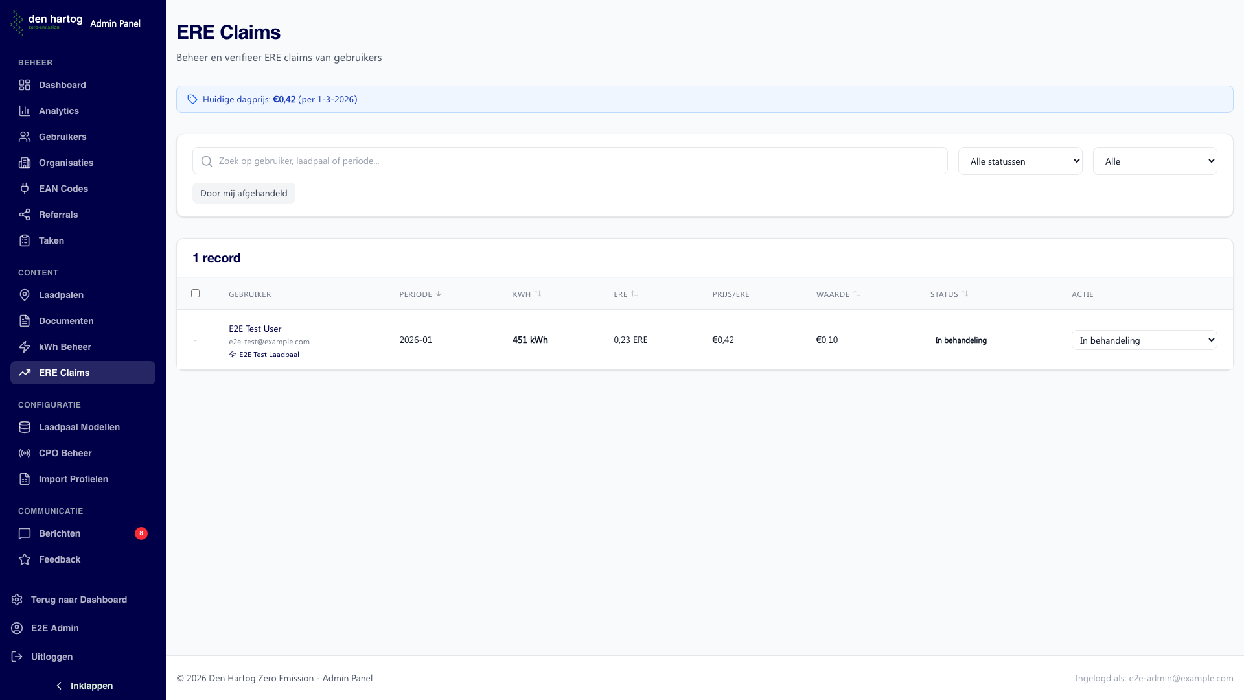Screen dimensions: 1244x700
Task: Click 'Terug naar Dashboard' link
Action: [x=78, y=600]
